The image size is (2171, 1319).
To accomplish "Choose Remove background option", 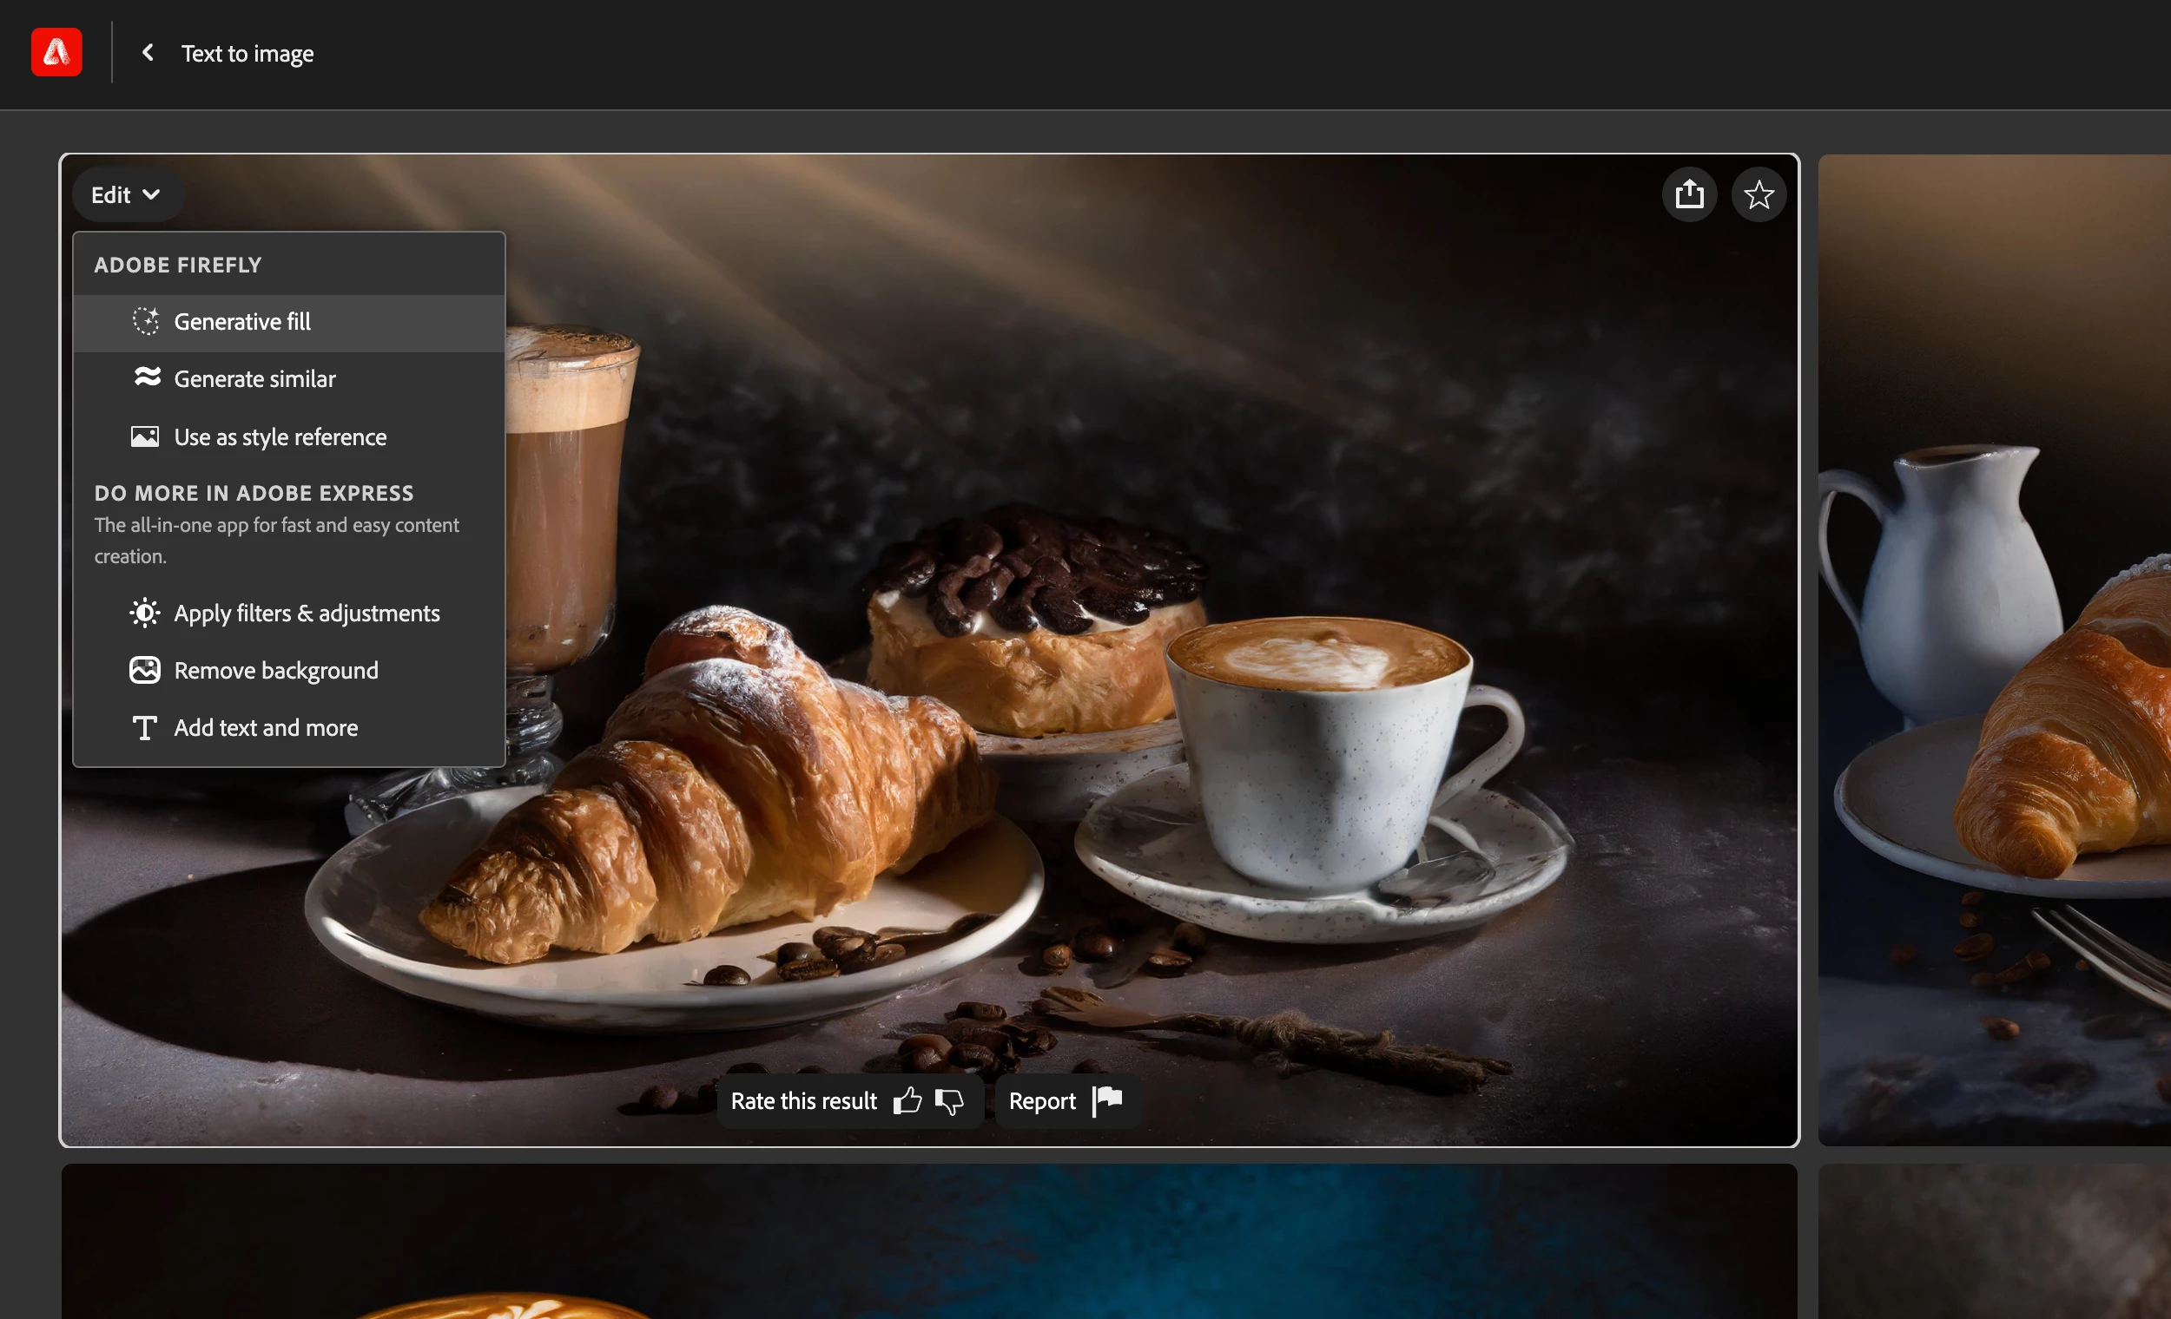I will (276, 671).
